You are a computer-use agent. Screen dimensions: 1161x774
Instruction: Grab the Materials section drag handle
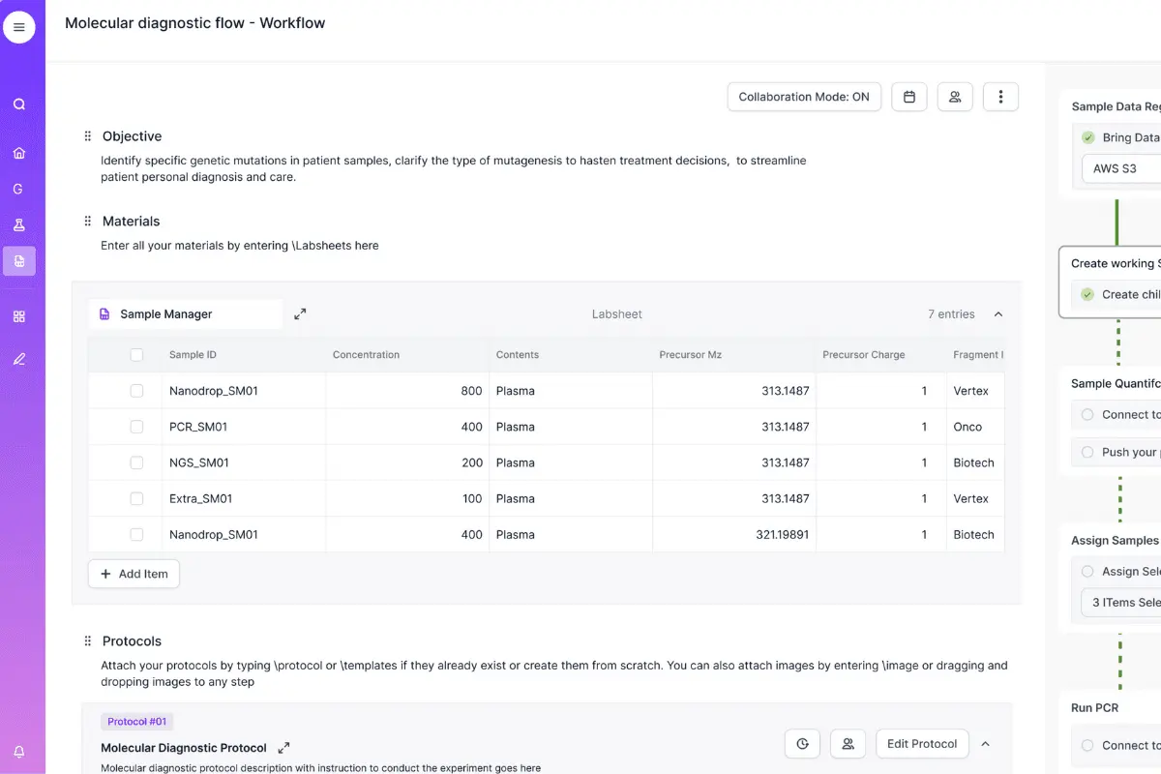click(x=88, y=222)
